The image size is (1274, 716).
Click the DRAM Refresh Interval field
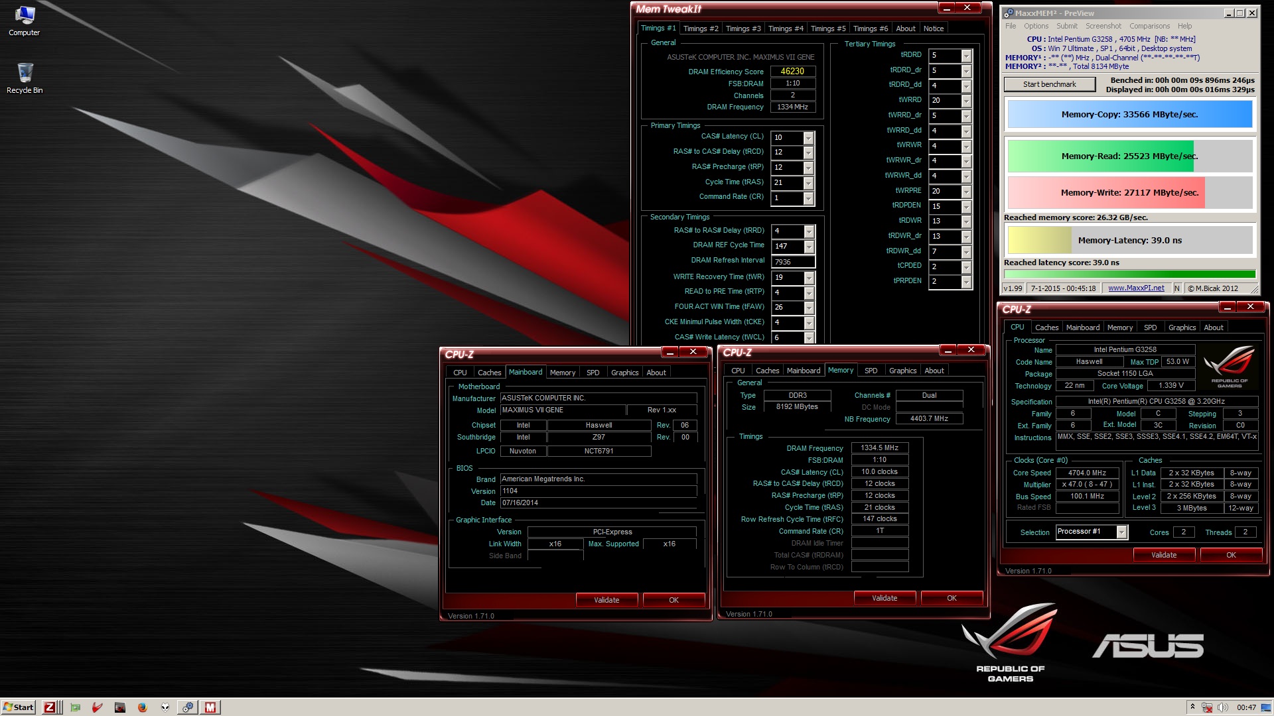click(793, 262)
